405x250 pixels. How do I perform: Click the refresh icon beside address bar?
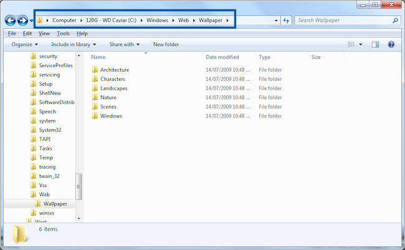(286, 21)
